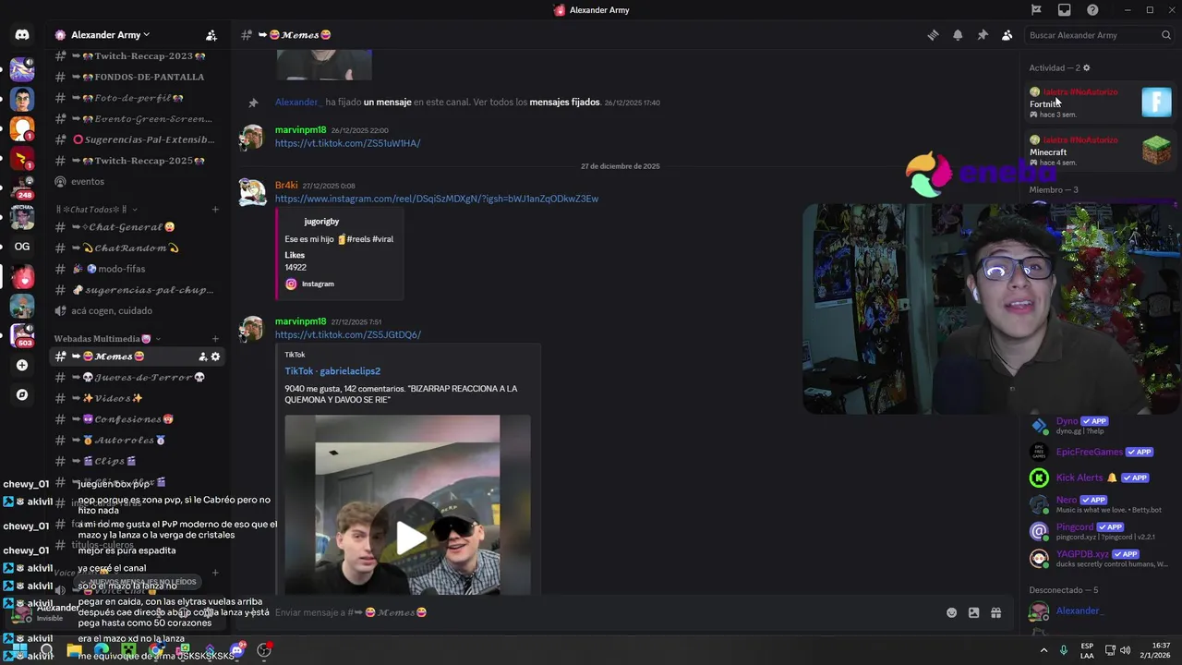
Task: Open the Twitch-Reccap-2023 channel
Action: click(x=137, y=55)
